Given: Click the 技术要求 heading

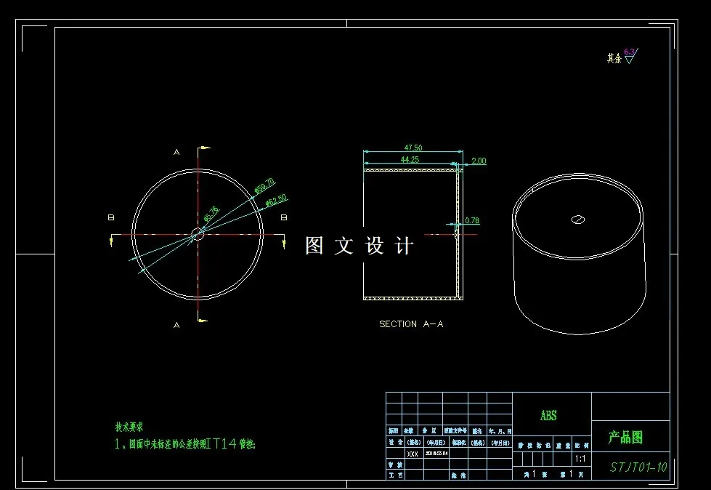Looking at the screenshot, I should (x=129, y=427).
